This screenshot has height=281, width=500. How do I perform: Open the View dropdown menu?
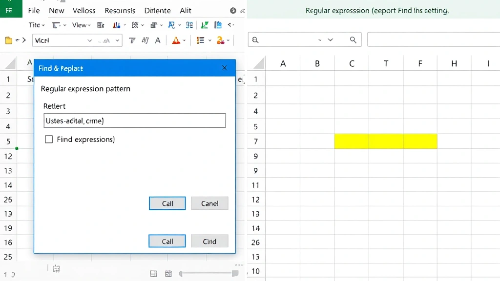click(x=80, y=25)
